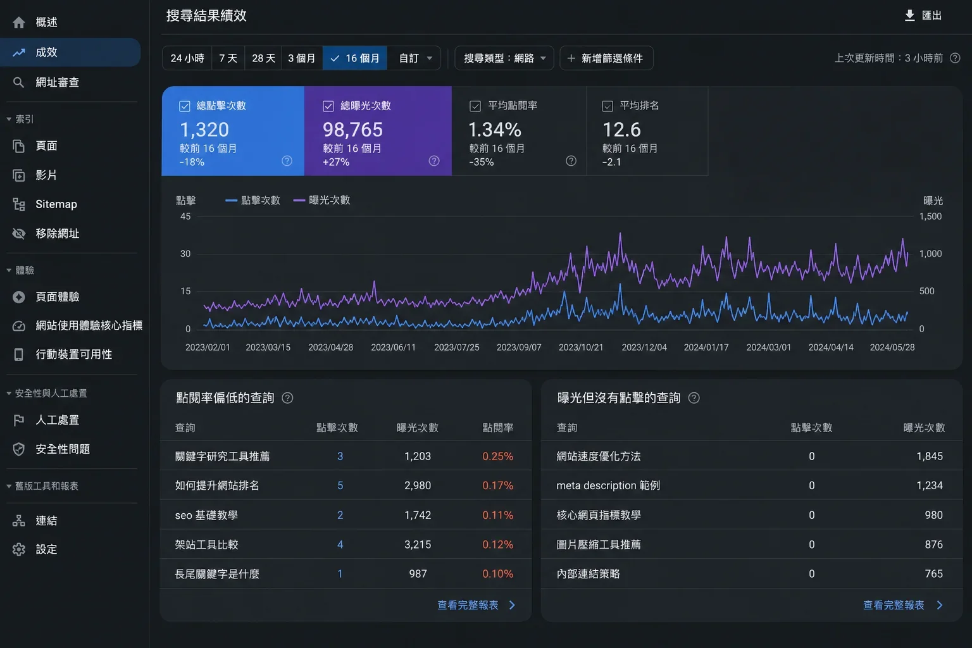This screenshot has height=648, width=972.
Task: Open the 搜尋類型：網路 dropdown
Action: (x=504, y=58)
